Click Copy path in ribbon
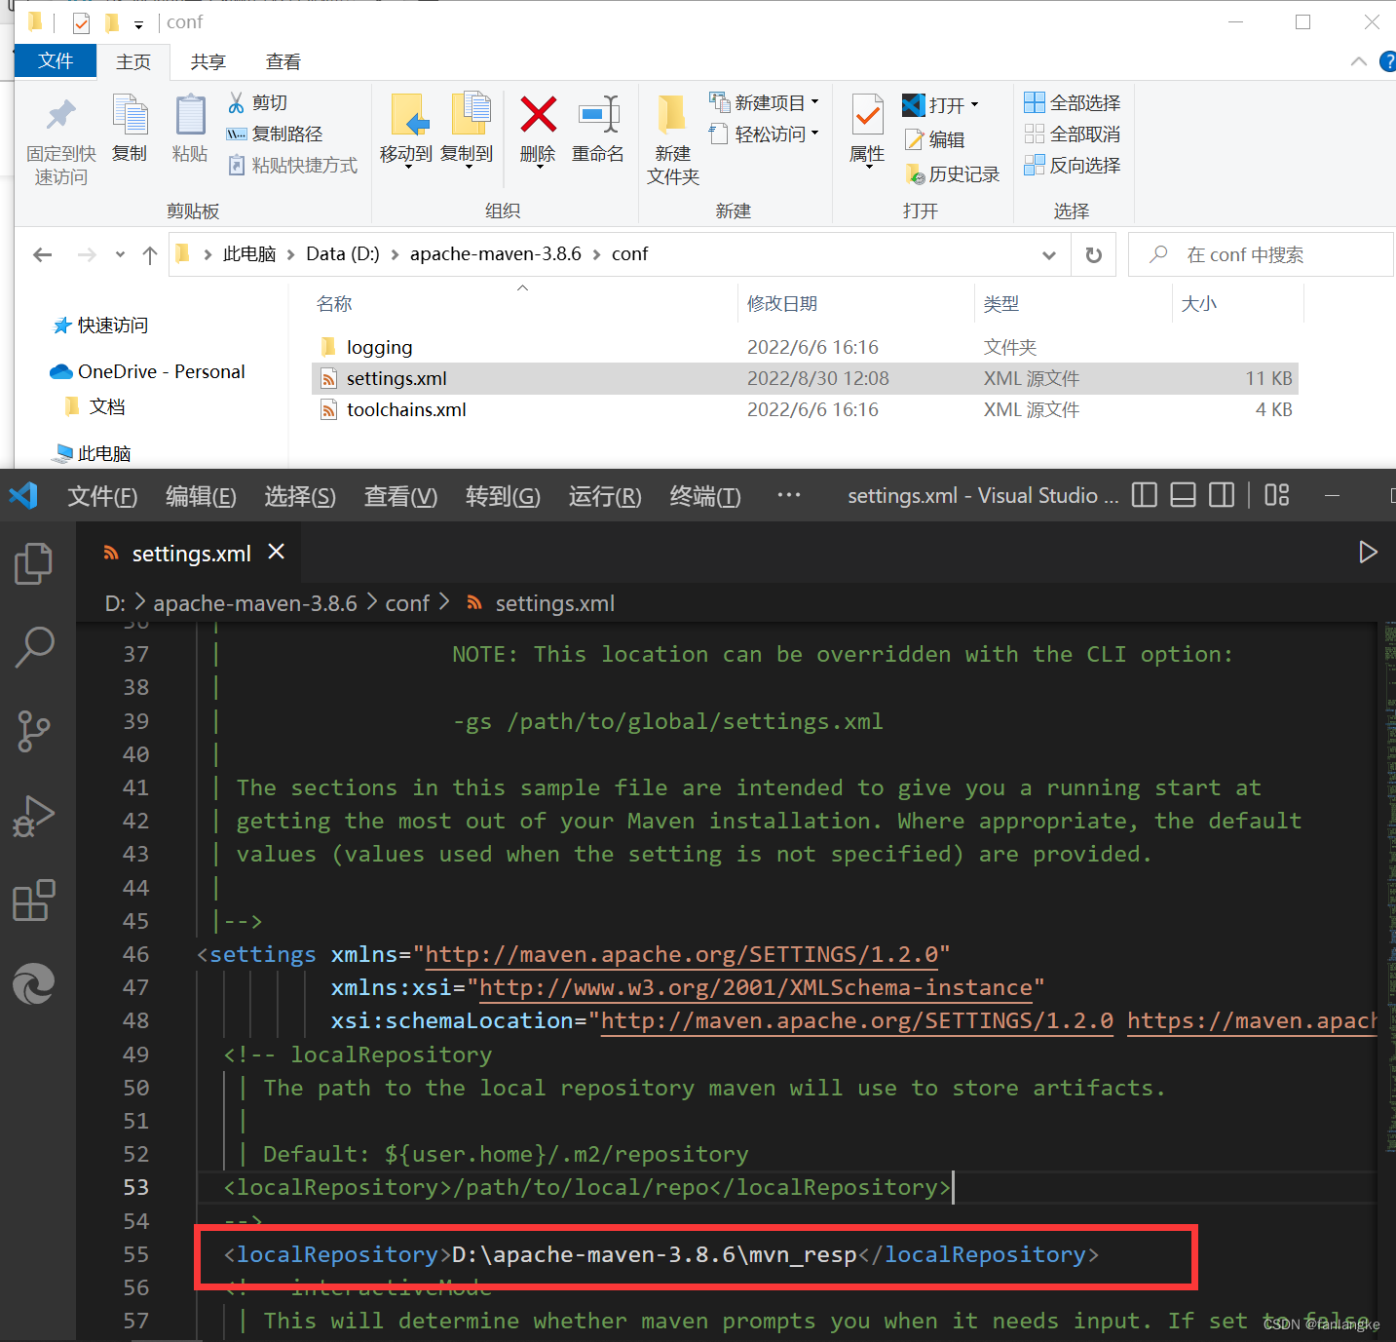 point(275,134)
